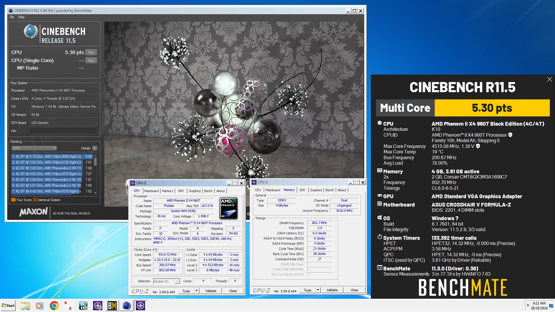This screenshot has width=555, height=312.
Task: Click the CPU-Z Memory window title icon
Action: [254, 182]
